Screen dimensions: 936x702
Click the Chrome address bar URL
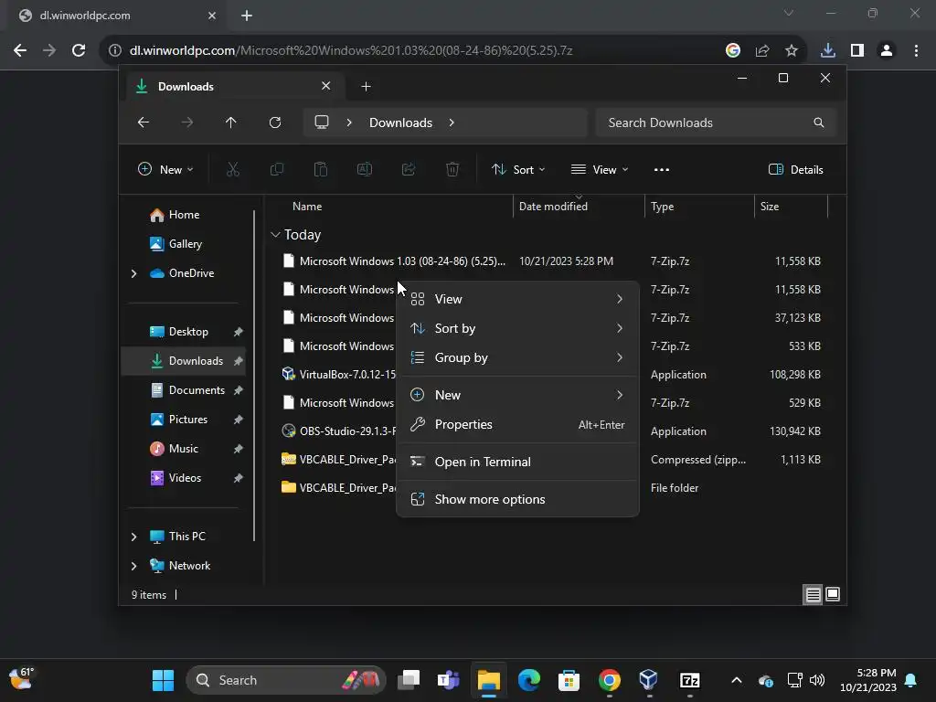coord(351,50)
